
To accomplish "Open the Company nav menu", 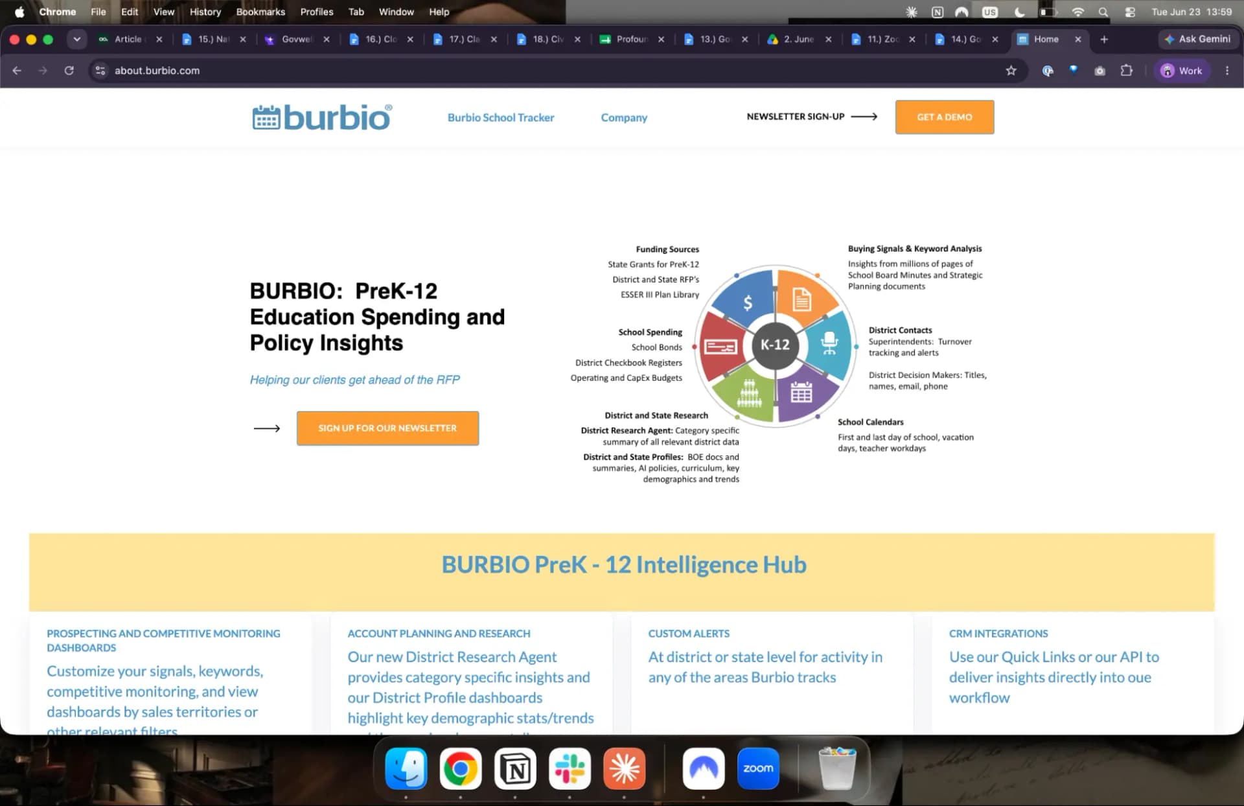I will 624,117.
